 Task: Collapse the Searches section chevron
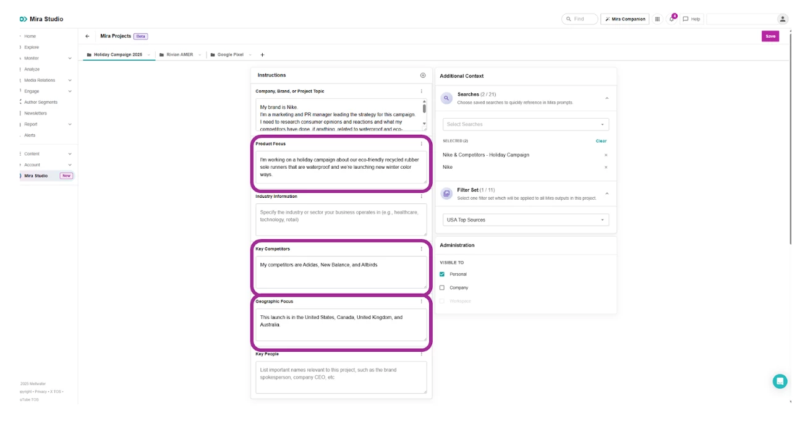(607, 98)
